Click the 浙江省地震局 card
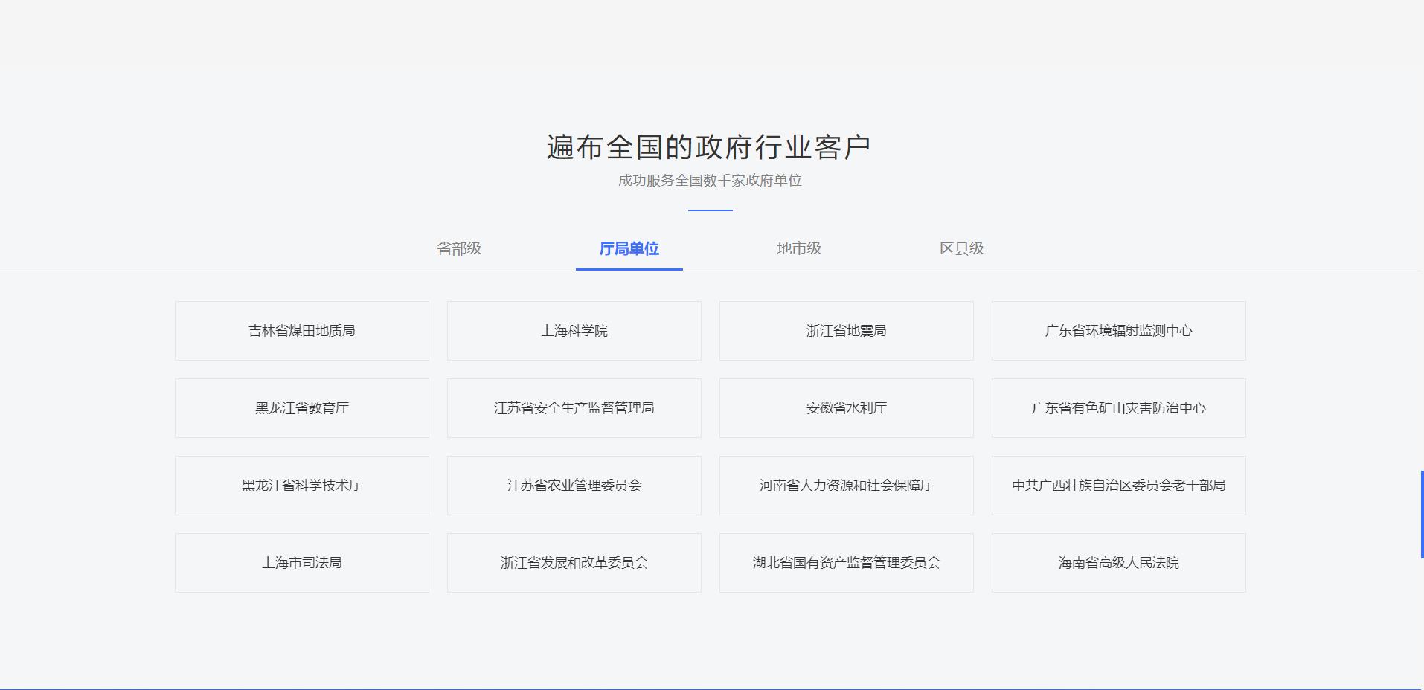1424x690 pixels. click(847, 331)
